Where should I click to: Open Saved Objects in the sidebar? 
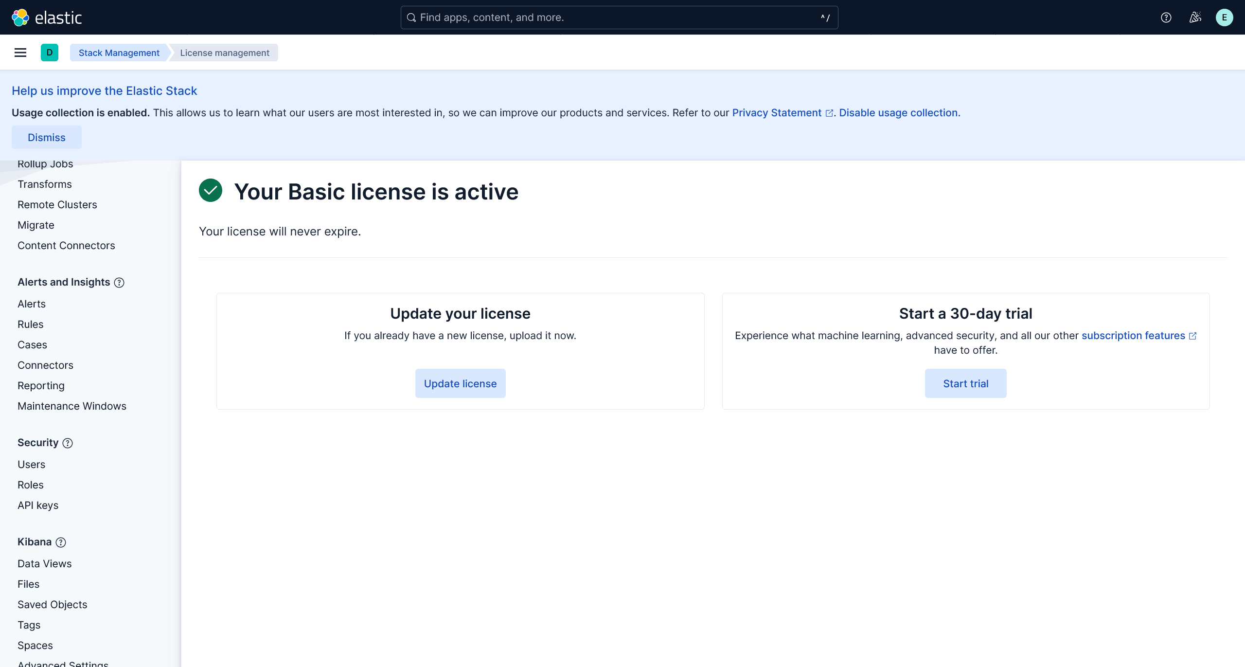(x=53, y=604)
